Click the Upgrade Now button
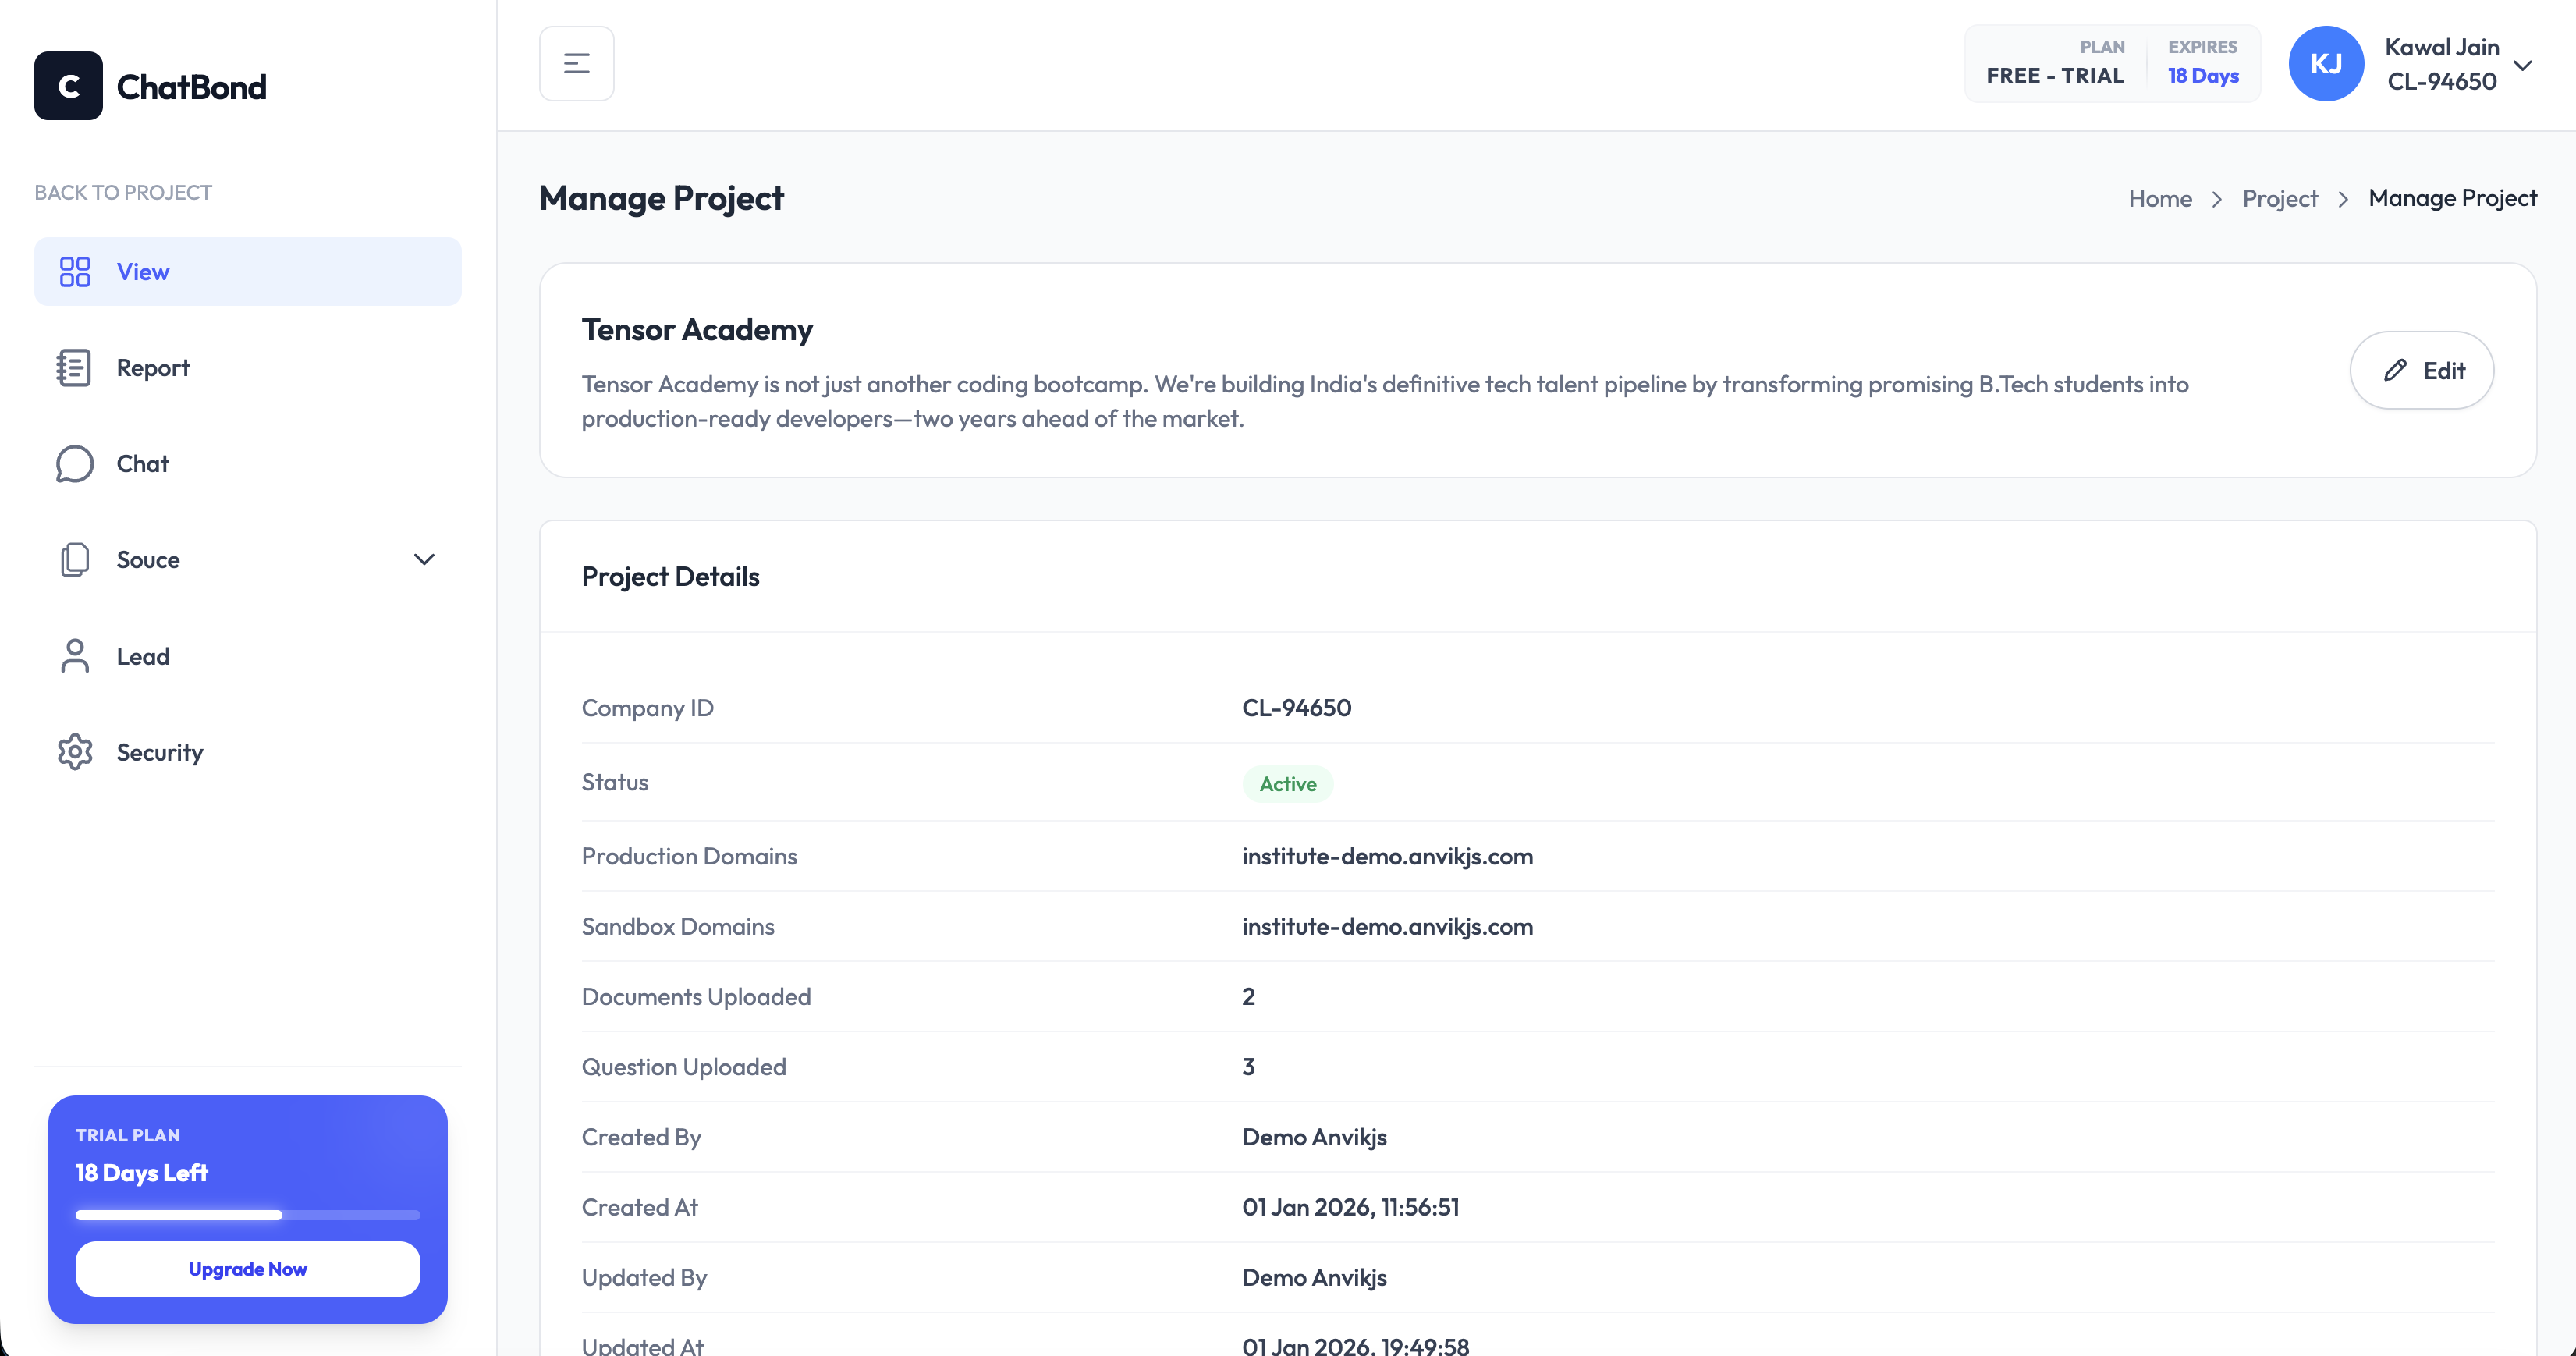The height and width of the screenshot is (1356, 2576). click(x=247, y=1268)
